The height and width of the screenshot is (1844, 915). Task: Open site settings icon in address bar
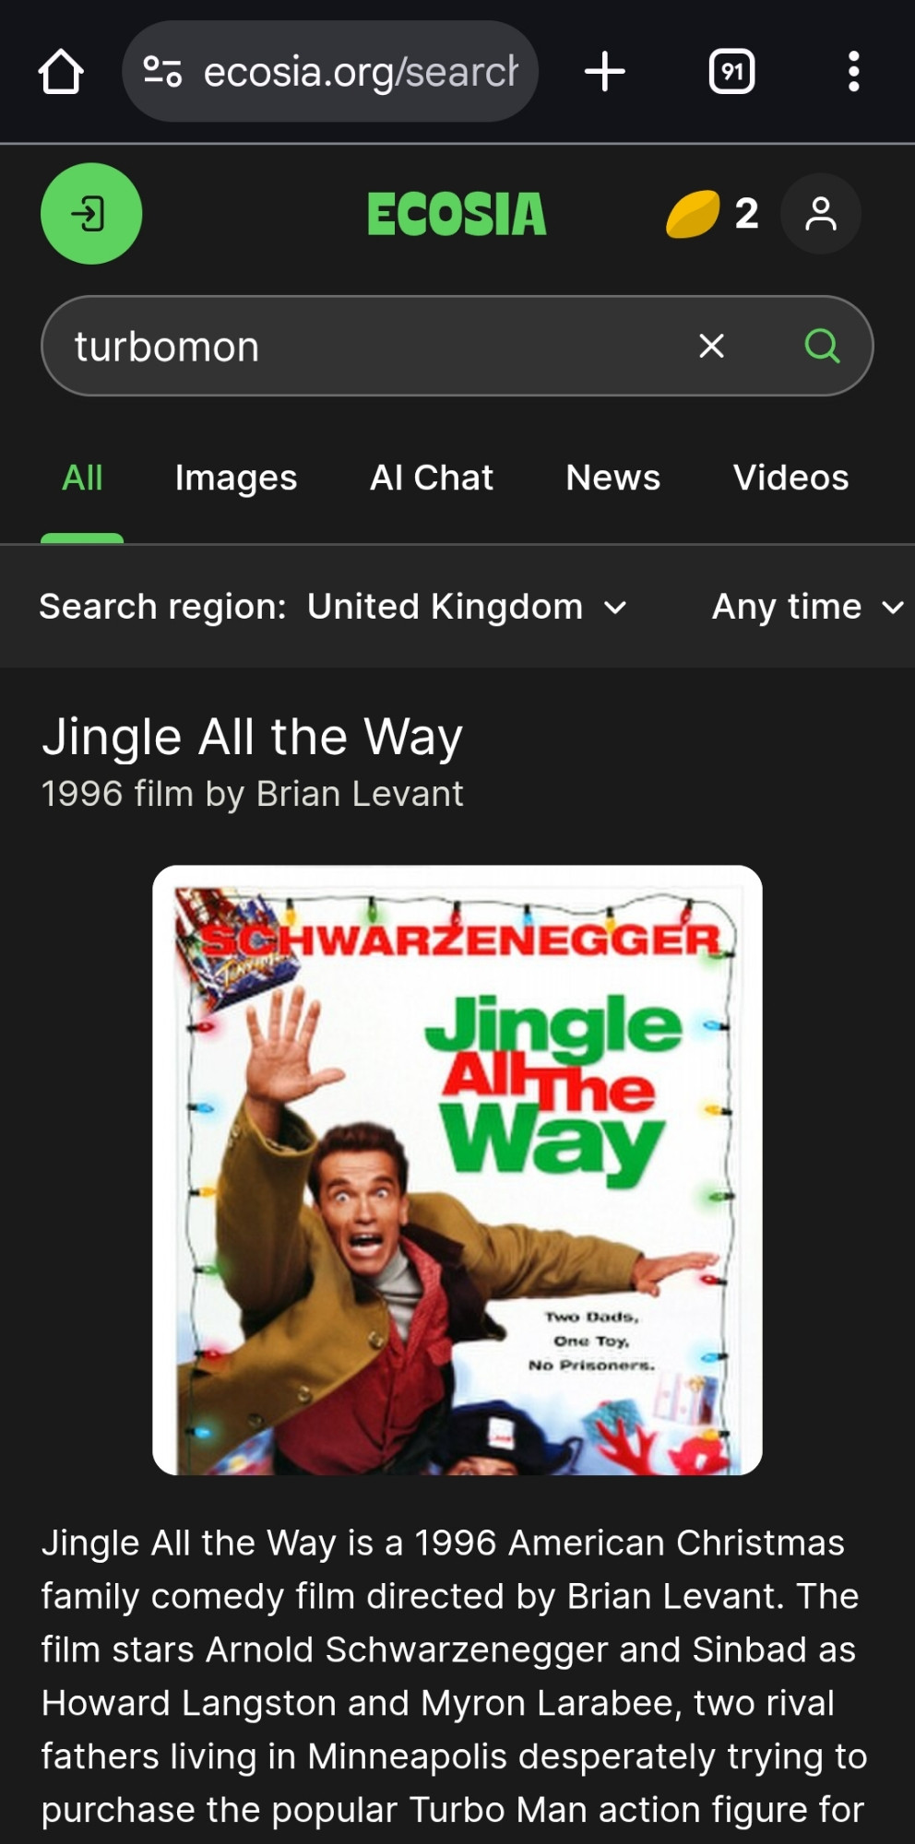pos(162,71)
